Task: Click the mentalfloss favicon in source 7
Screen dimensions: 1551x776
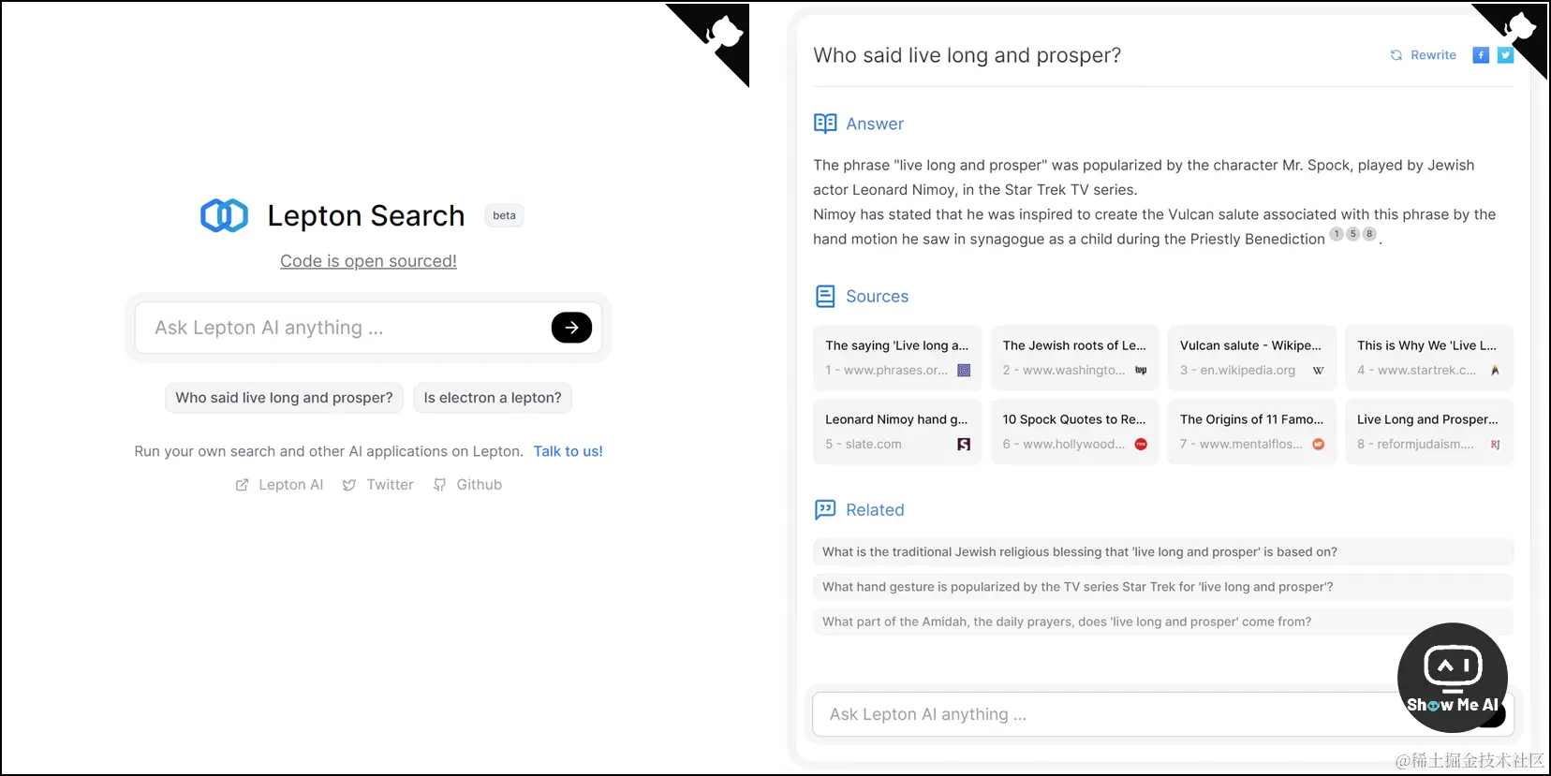Action: point(1318,445)
